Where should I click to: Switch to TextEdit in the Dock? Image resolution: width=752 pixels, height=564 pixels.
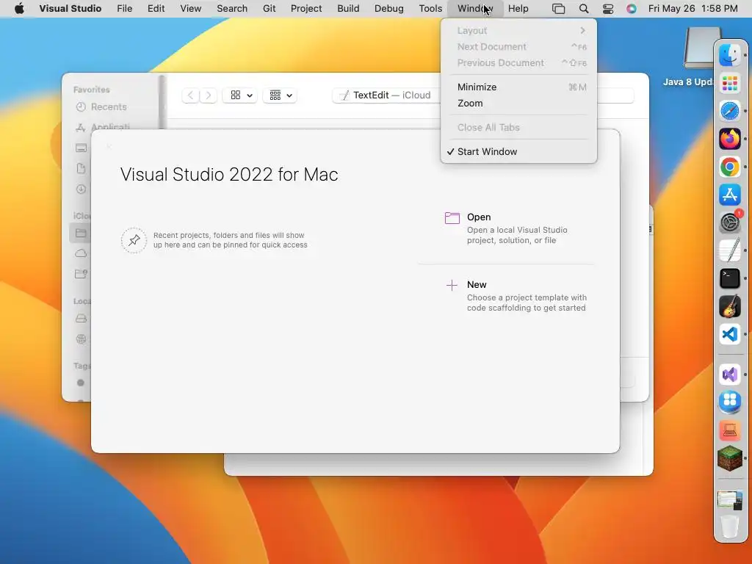(730, 250)
